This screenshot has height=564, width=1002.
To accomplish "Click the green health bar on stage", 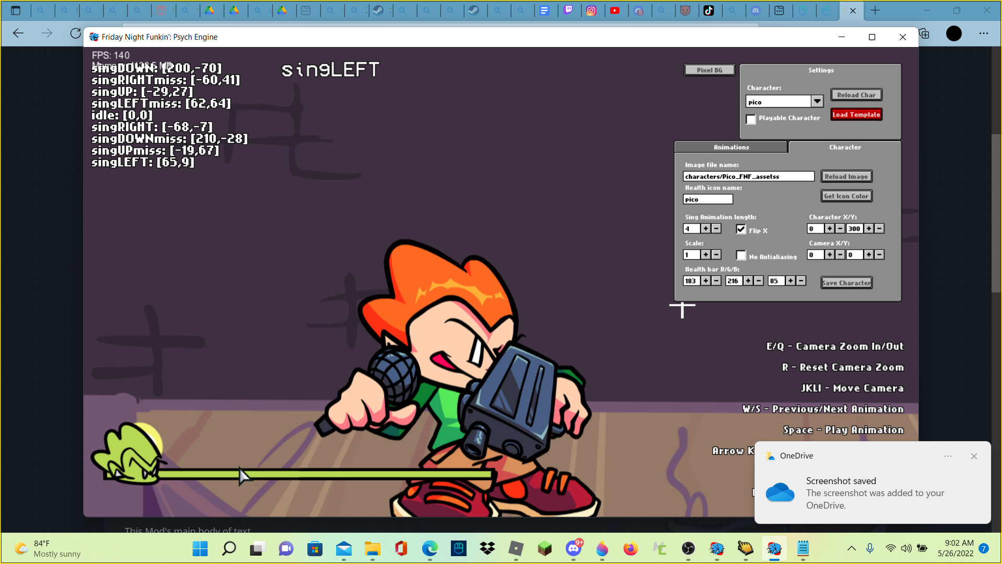I will 324,474.
